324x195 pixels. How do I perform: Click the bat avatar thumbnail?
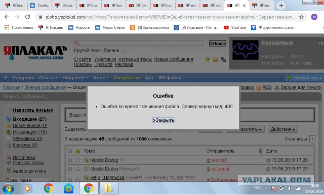(246, 50)
